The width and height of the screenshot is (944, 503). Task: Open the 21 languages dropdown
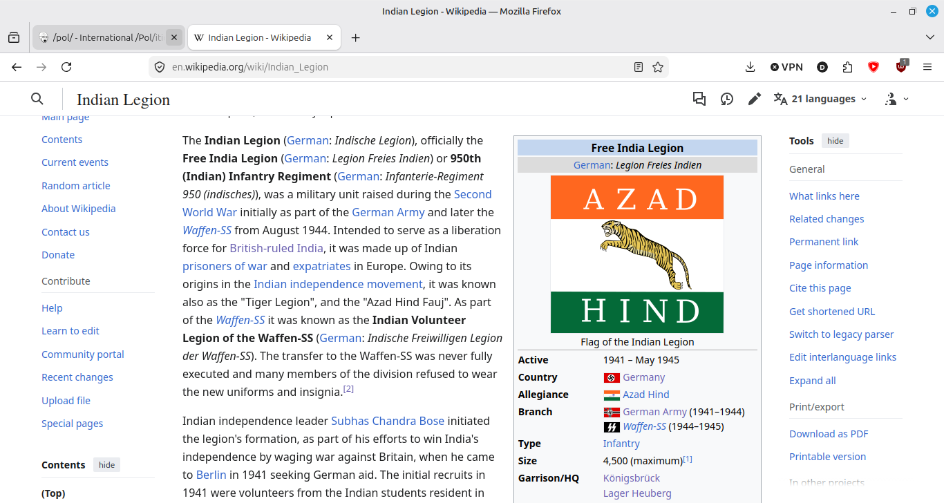[x=820, y=99]
